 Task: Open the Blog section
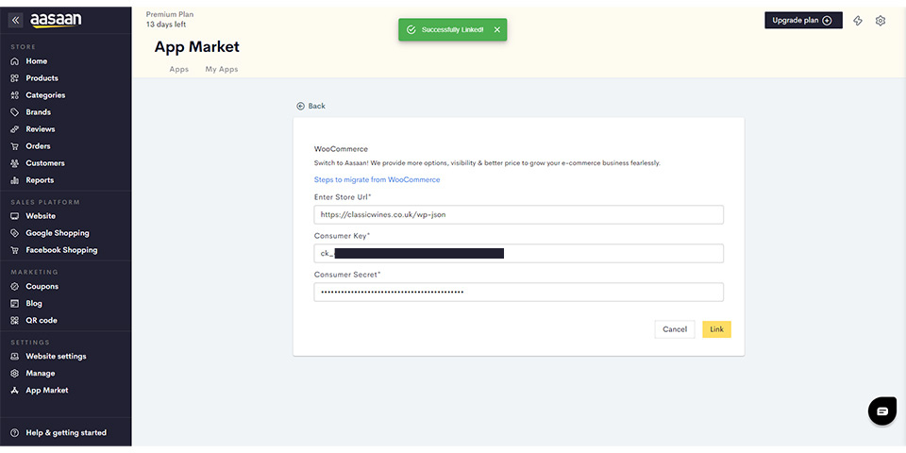[34, 303]
